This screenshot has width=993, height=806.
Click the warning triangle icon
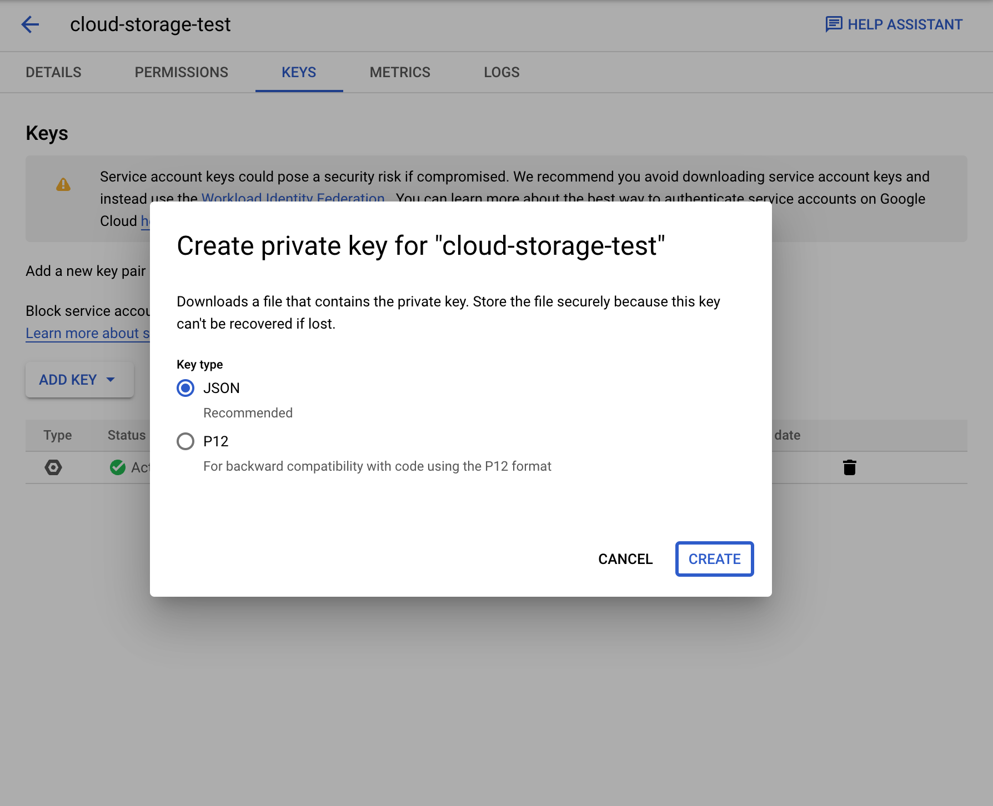(x=63, y=184)
